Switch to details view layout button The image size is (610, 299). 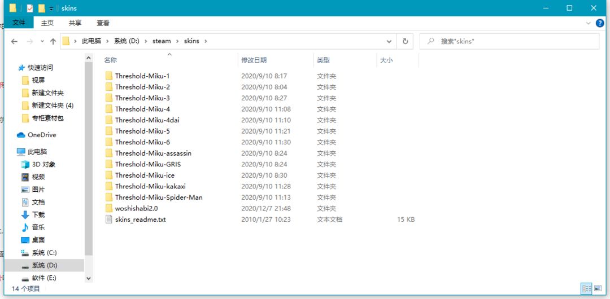coord(587,288)
